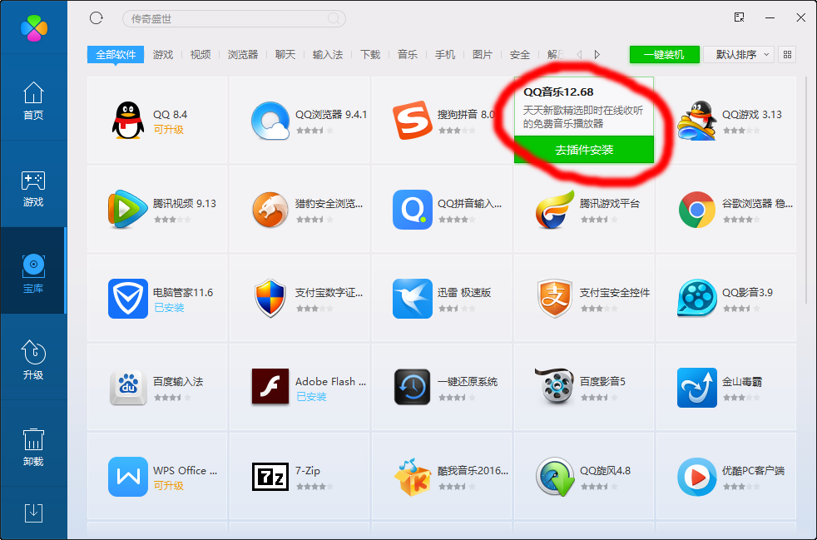The width and height of the screenshot is (817, 540).
Task: Click the 去插件安装 button for QQ音乐
Action: coord(583,150)
